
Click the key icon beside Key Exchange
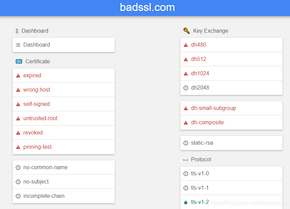pos(186,31)
